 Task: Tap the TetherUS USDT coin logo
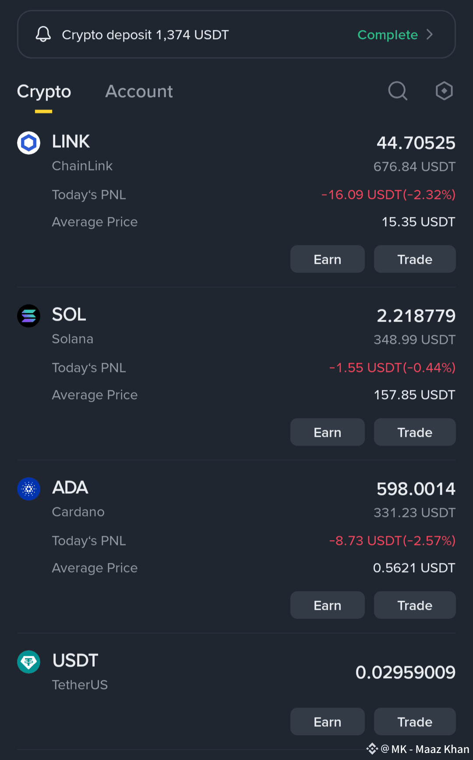pos(29,662)
